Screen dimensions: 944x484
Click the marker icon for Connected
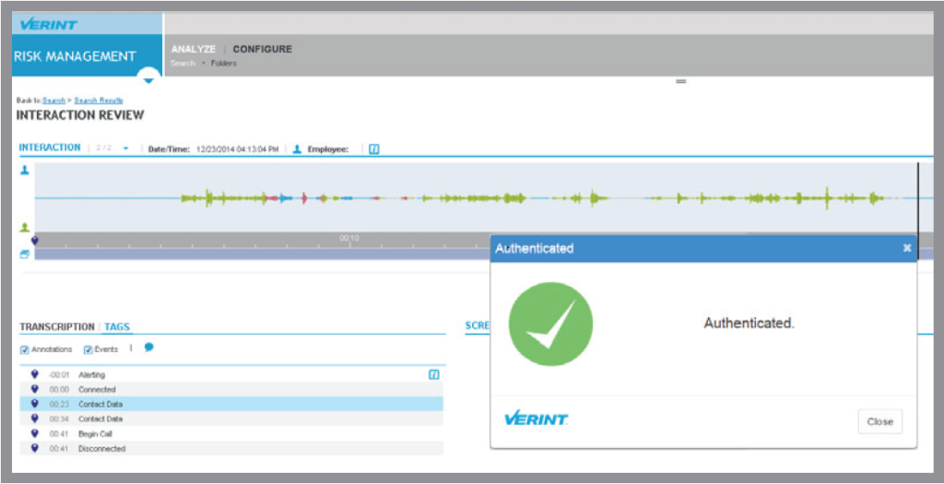coord(35,389)
